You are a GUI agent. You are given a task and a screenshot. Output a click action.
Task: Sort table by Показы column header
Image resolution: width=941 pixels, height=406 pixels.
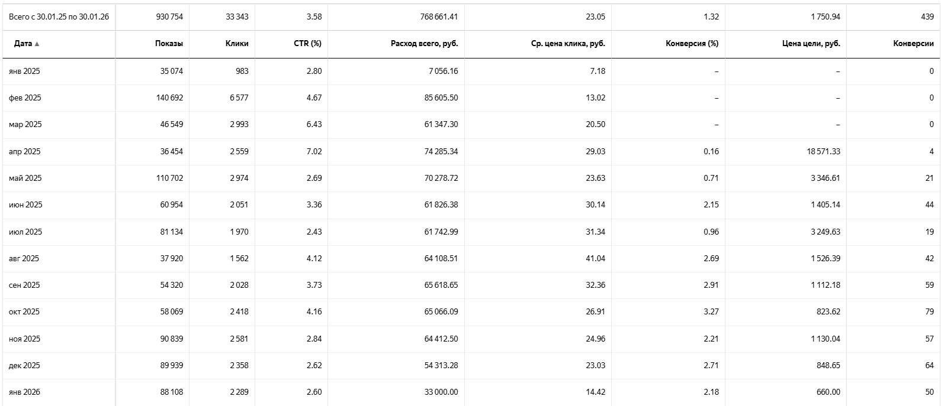[x=169, y=44]
